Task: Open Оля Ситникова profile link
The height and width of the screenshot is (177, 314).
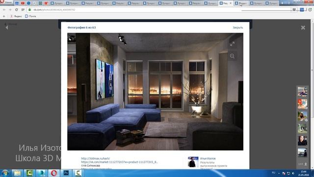Action: pyautogui.click(x=90, y=166)
